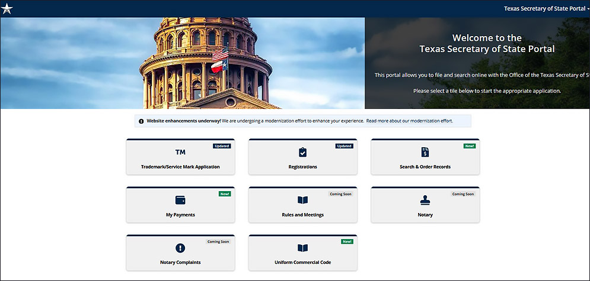The image size is (590, 281).
Task: Open the Search & Order Records label
Action: coord(425,167)
